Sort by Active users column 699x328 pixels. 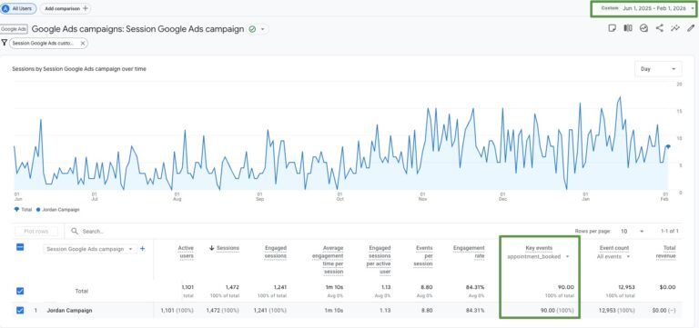(x=186, y=252)
